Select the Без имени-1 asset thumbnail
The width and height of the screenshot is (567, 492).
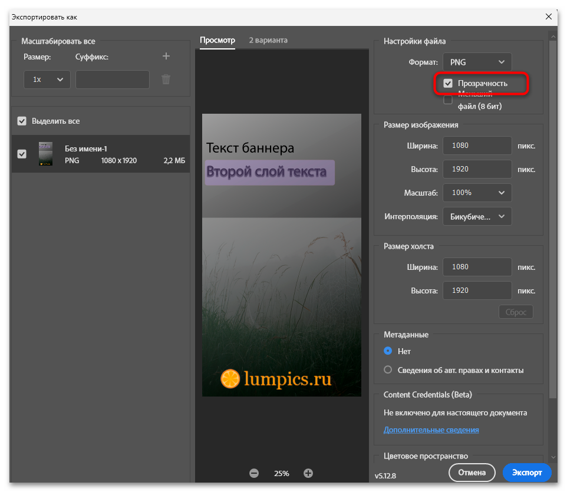[x=45, y=154]
